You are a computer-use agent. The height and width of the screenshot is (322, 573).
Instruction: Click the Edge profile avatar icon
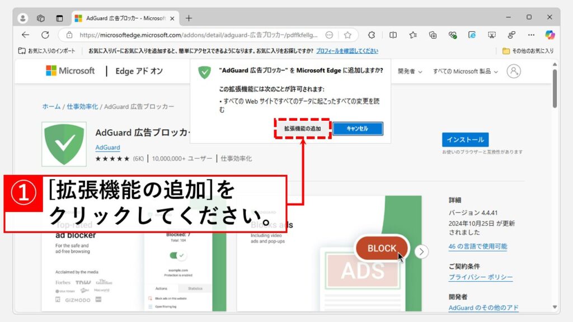(22, 18)
